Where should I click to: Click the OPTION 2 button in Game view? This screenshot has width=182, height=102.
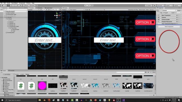point(145,39)
